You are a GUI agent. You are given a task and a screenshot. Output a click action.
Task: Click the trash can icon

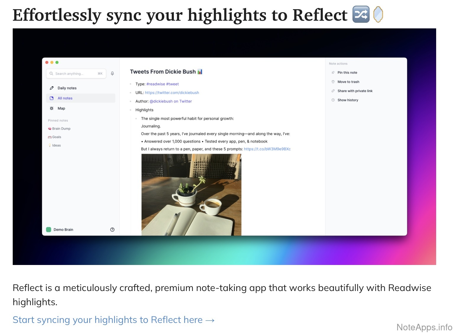click(333, 82)
